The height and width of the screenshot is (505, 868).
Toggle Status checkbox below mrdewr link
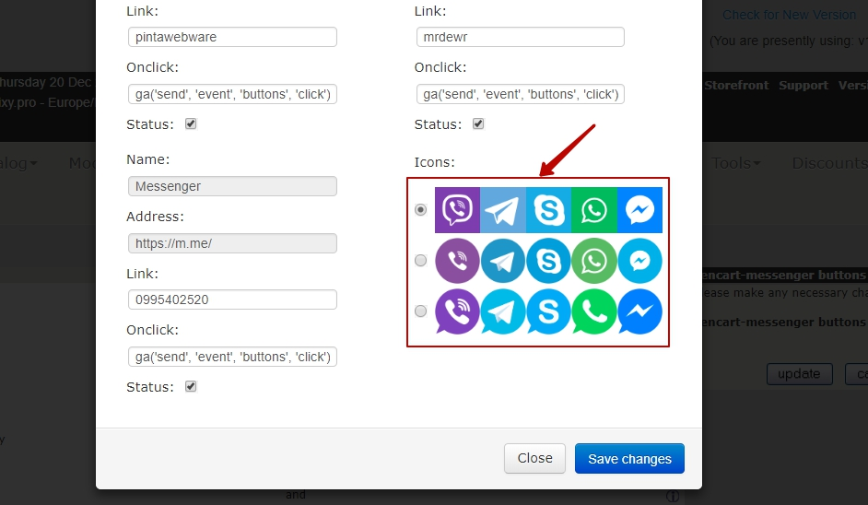[x=478, y=123]
